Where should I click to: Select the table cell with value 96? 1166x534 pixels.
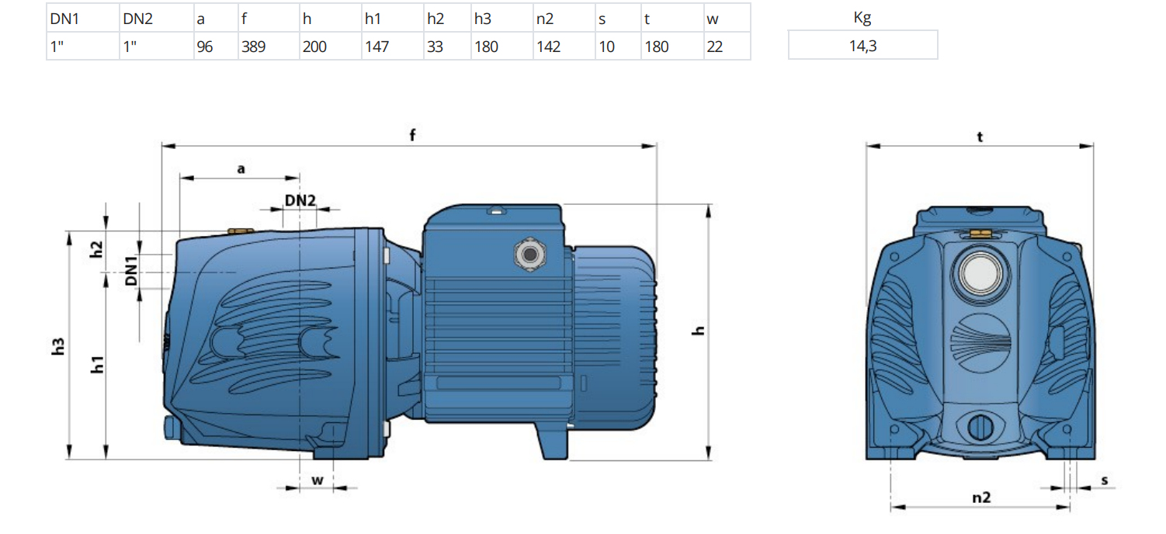point(215,47)
